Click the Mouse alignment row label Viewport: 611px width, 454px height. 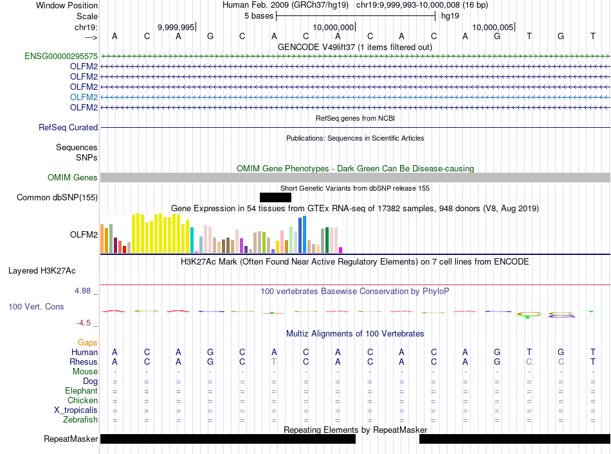coord(85,372)
